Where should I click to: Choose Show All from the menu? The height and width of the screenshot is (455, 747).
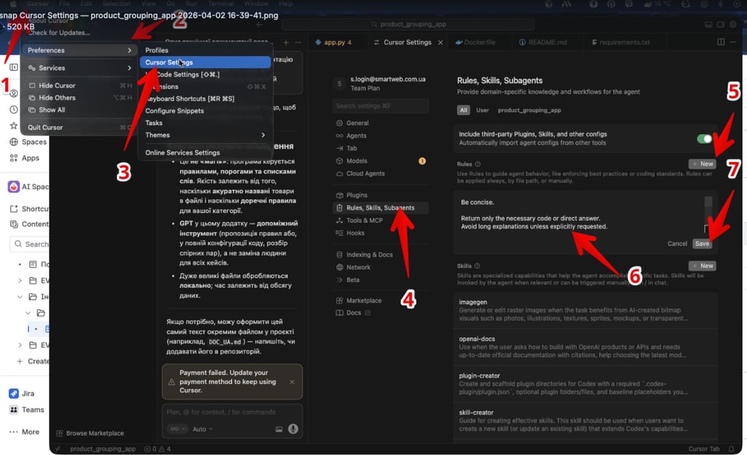pos(79,110)
